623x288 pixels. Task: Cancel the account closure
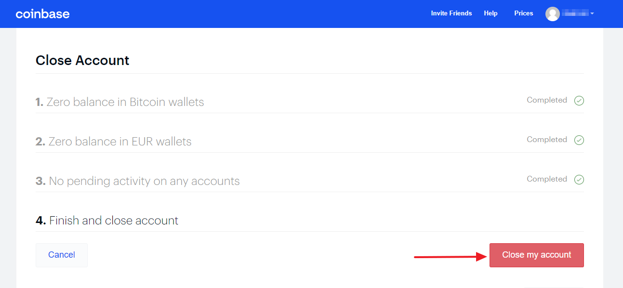[61, 254]
